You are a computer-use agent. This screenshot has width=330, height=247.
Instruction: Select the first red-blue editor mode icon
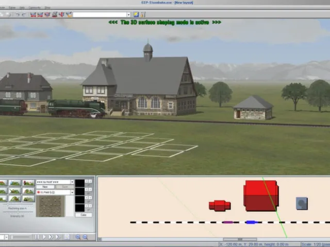point(33,14)
